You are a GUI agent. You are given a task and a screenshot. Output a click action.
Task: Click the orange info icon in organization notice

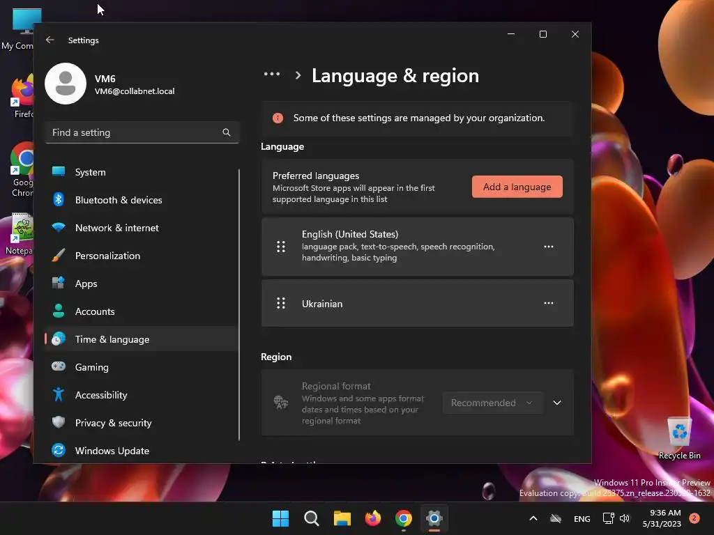(x=278, y=118)
